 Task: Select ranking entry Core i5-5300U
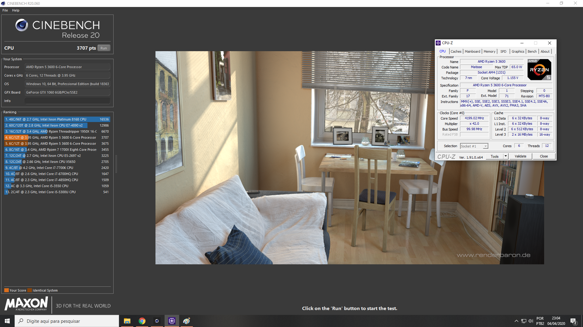[57, 192]
